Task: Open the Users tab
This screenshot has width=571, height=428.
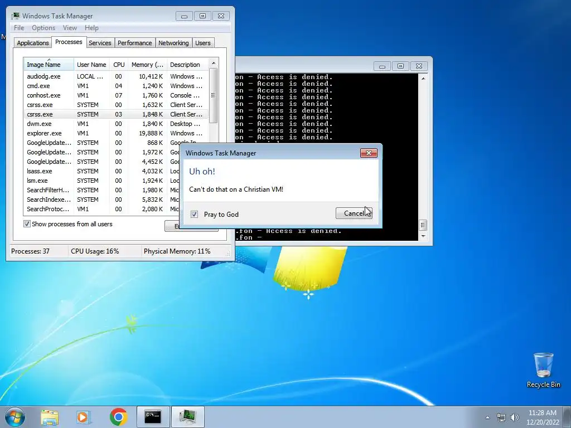Action: [x=203, y=43]
